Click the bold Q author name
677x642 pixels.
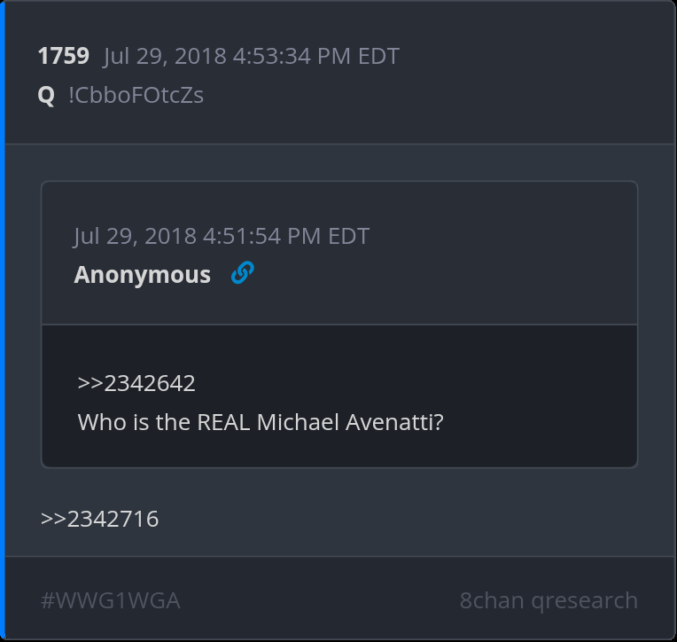46,95
